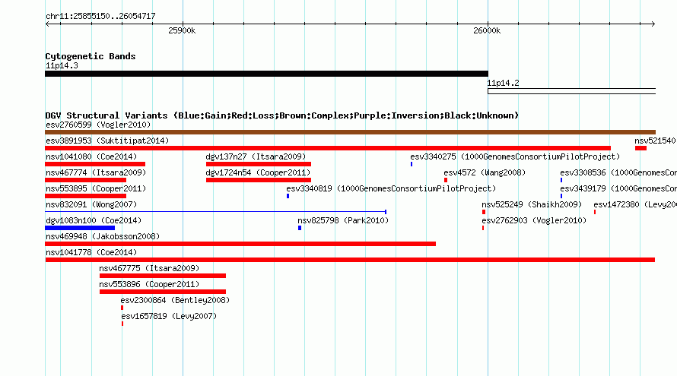This screenshot has width=677, height=376.
Task: Open nsv467774 (Itsara2009) variant label
Action: [96, 173]
